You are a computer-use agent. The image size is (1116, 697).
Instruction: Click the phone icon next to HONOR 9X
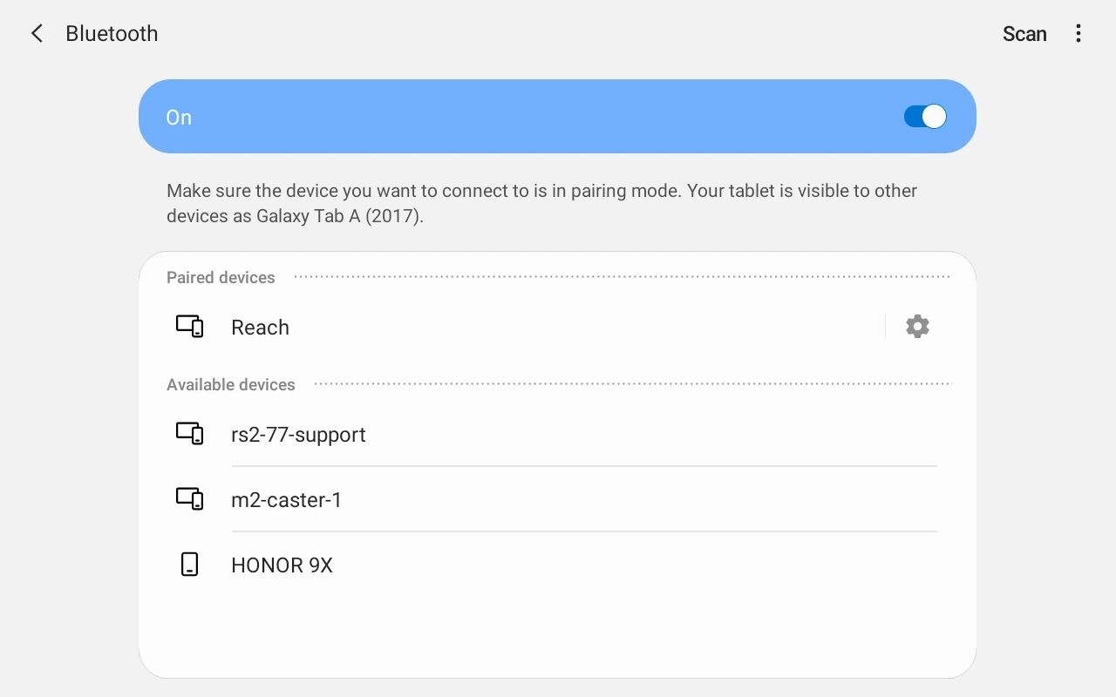click(190, 564)
